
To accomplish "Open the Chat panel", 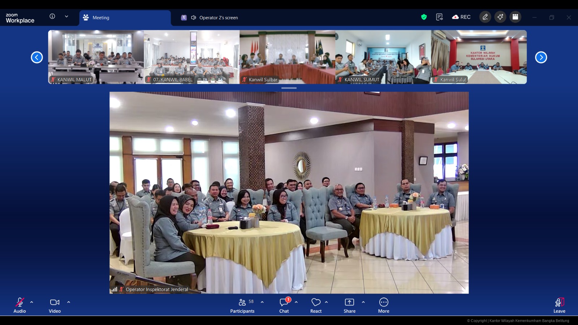I will click(x=284, y=305).
